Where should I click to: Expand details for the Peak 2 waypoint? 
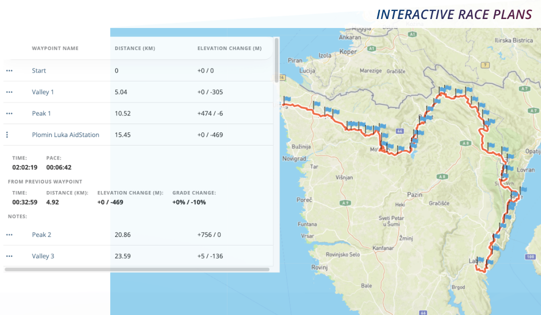coord(9,234)
